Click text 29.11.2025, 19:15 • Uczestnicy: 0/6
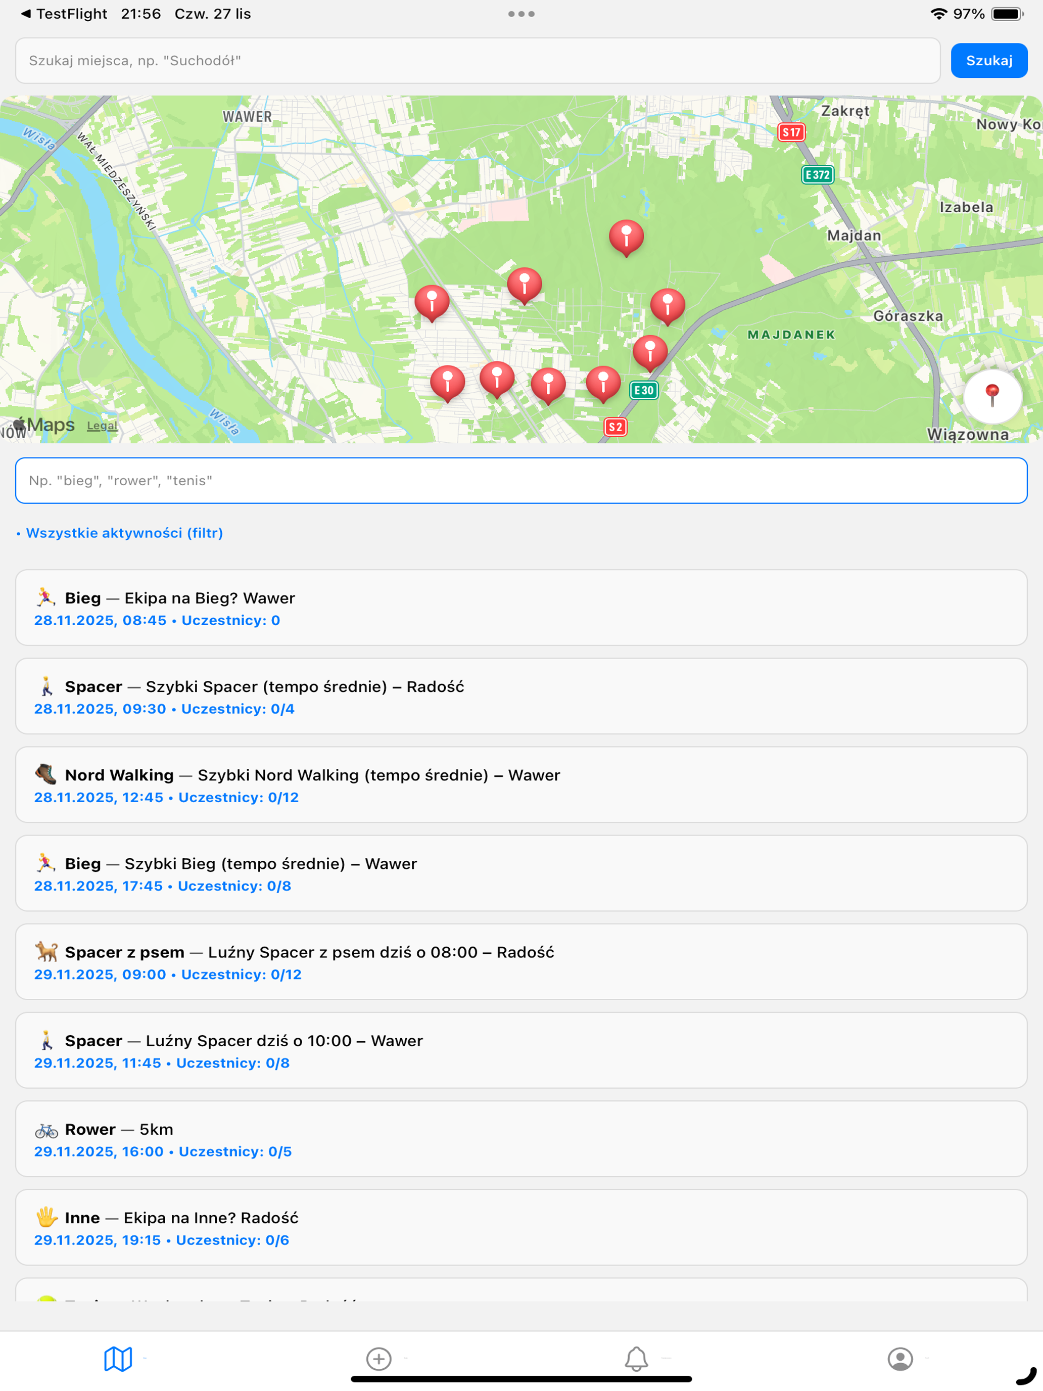 click(x=162, y=1240)
